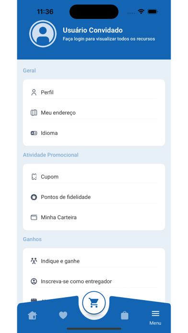The width and height of the screenshot is (188, 333).
Task: Click the language icon beside Idioma
Action: (x=34, y=133)
